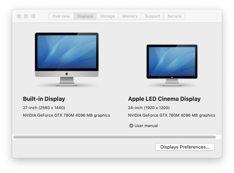This screenshot has width=234, height=173.
Task: Click the 27-inch (2560 x 1440) text
Action: (44, 108)
